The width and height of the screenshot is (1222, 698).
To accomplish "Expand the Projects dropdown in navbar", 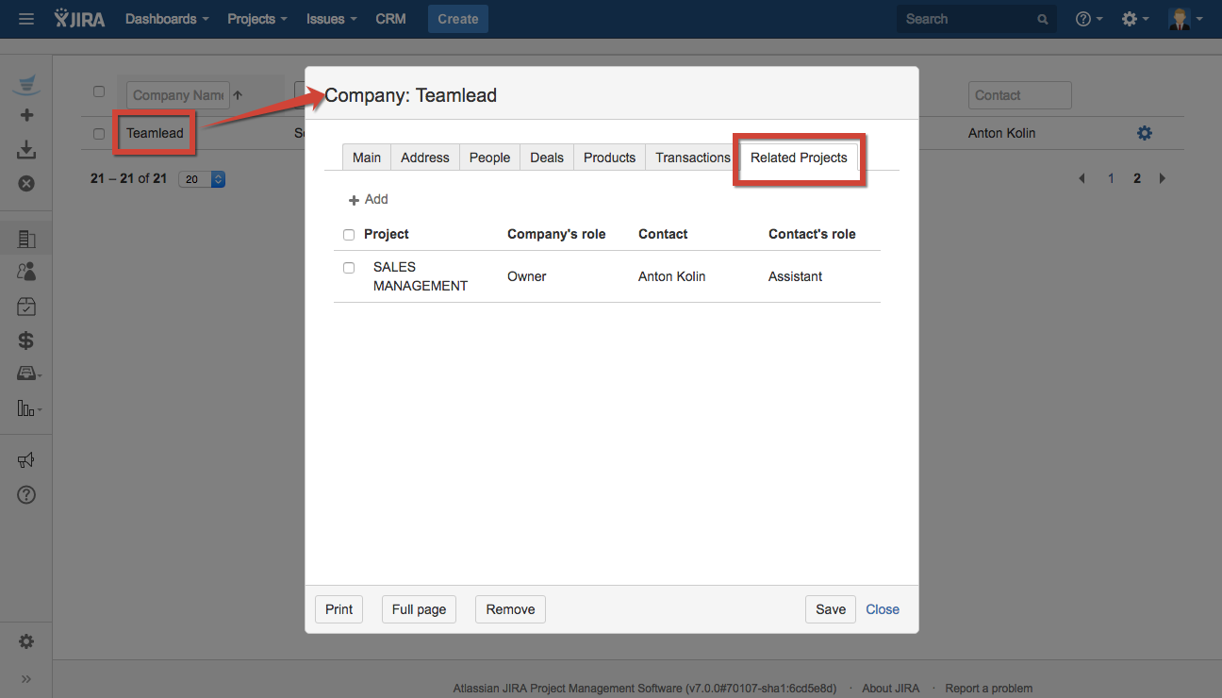I will [x=256, y=19].
